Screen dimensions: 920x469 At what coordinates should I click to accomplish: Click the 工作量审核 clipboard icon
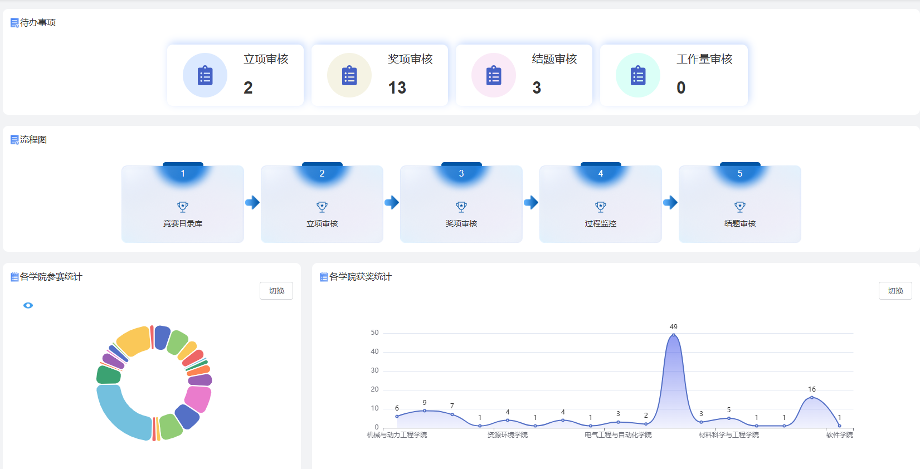pos(638,75)
